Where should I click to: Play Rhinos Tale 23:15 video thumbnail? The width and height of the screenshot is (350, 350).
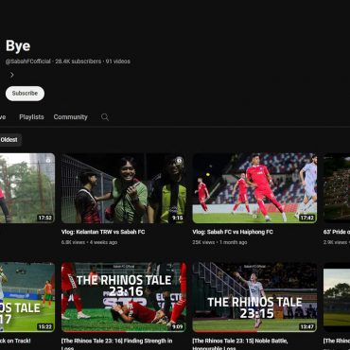pyautogui.click(x=254, y=297)
